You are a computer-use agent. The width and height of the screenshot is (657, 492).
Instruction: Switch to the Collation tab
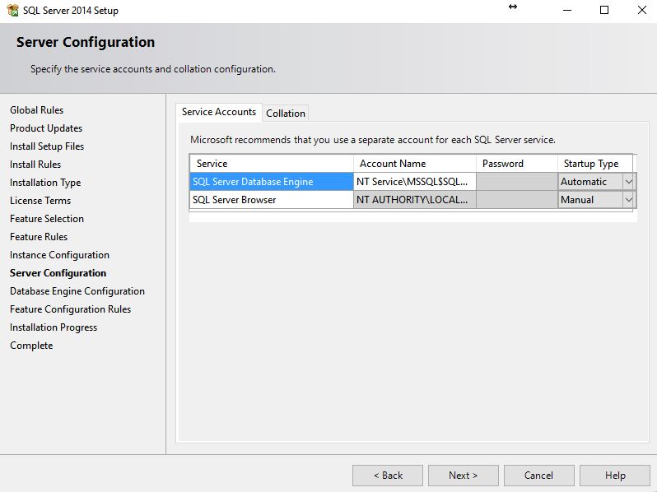tap(286, 113)
